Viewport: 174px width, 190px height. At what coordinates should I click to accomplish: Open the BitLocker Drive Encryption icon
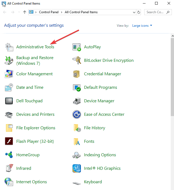pyautogui.click(x=77, y=60)
